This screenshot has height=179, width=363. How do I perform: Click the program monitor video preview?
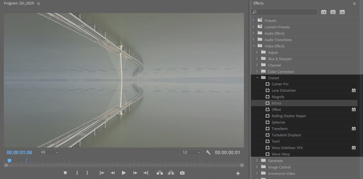tap(124, 80)
